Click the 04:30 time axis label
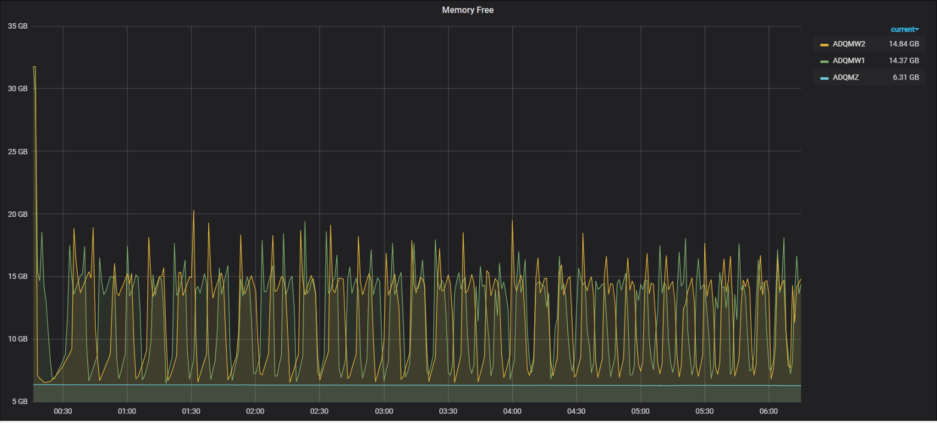937x423 pixels. 576,411
